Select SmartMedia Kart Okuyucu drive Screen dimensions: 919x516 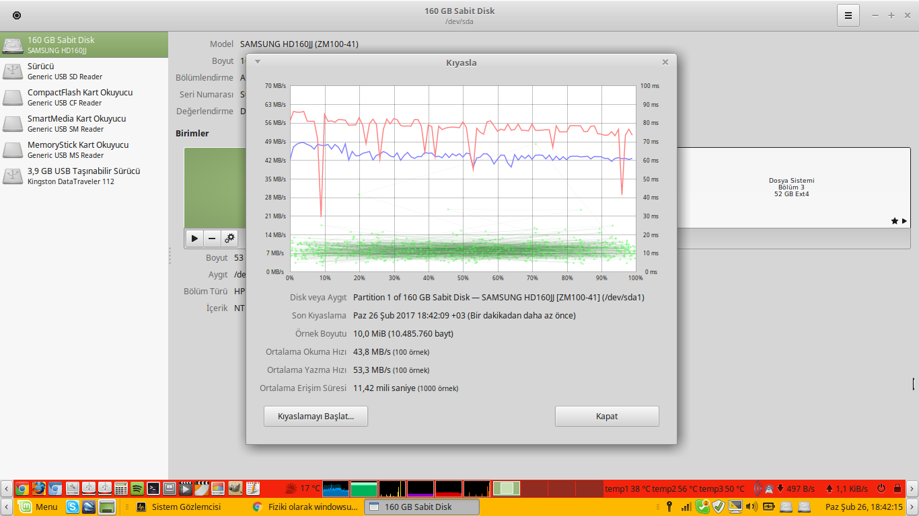84,124
